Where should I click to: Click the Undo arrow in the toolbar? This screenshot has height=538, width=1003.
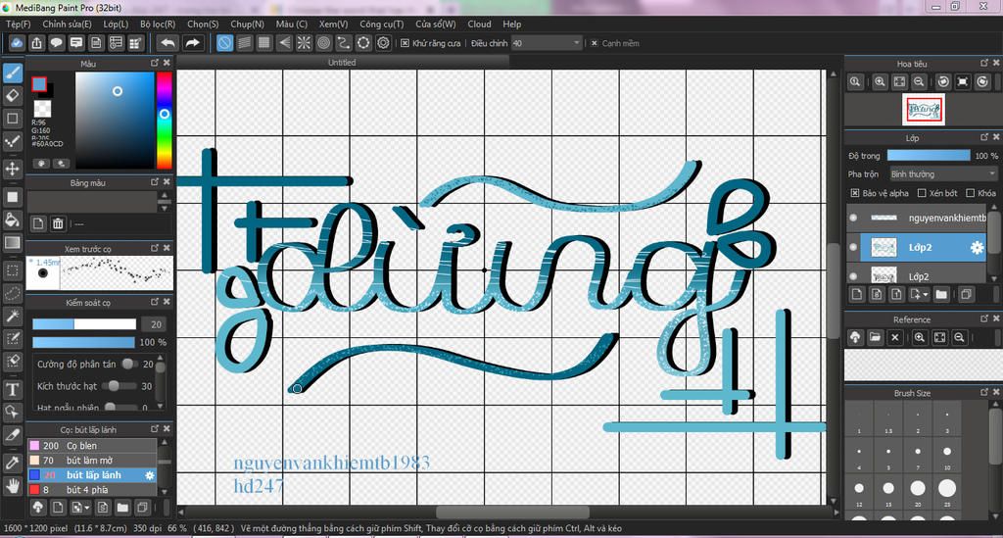pyautogui.click(x=167, y=43)
